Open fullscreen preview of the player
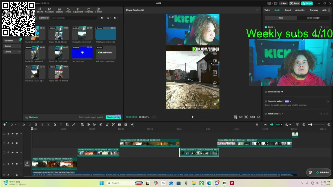This screenshot has height=187, width=333. pos(259,117)
